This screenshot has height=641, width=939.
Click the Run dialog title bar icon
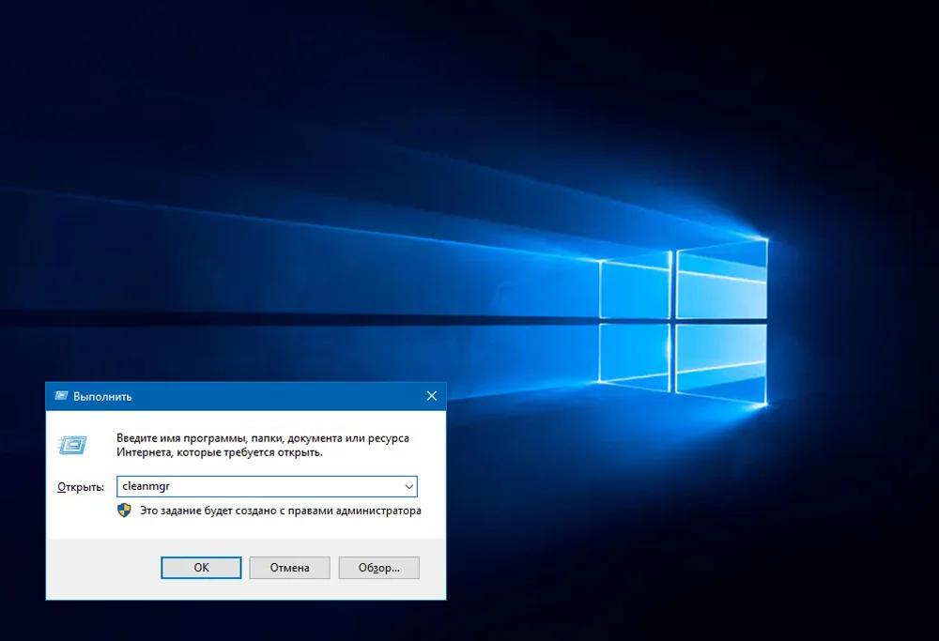coord(61,396)
